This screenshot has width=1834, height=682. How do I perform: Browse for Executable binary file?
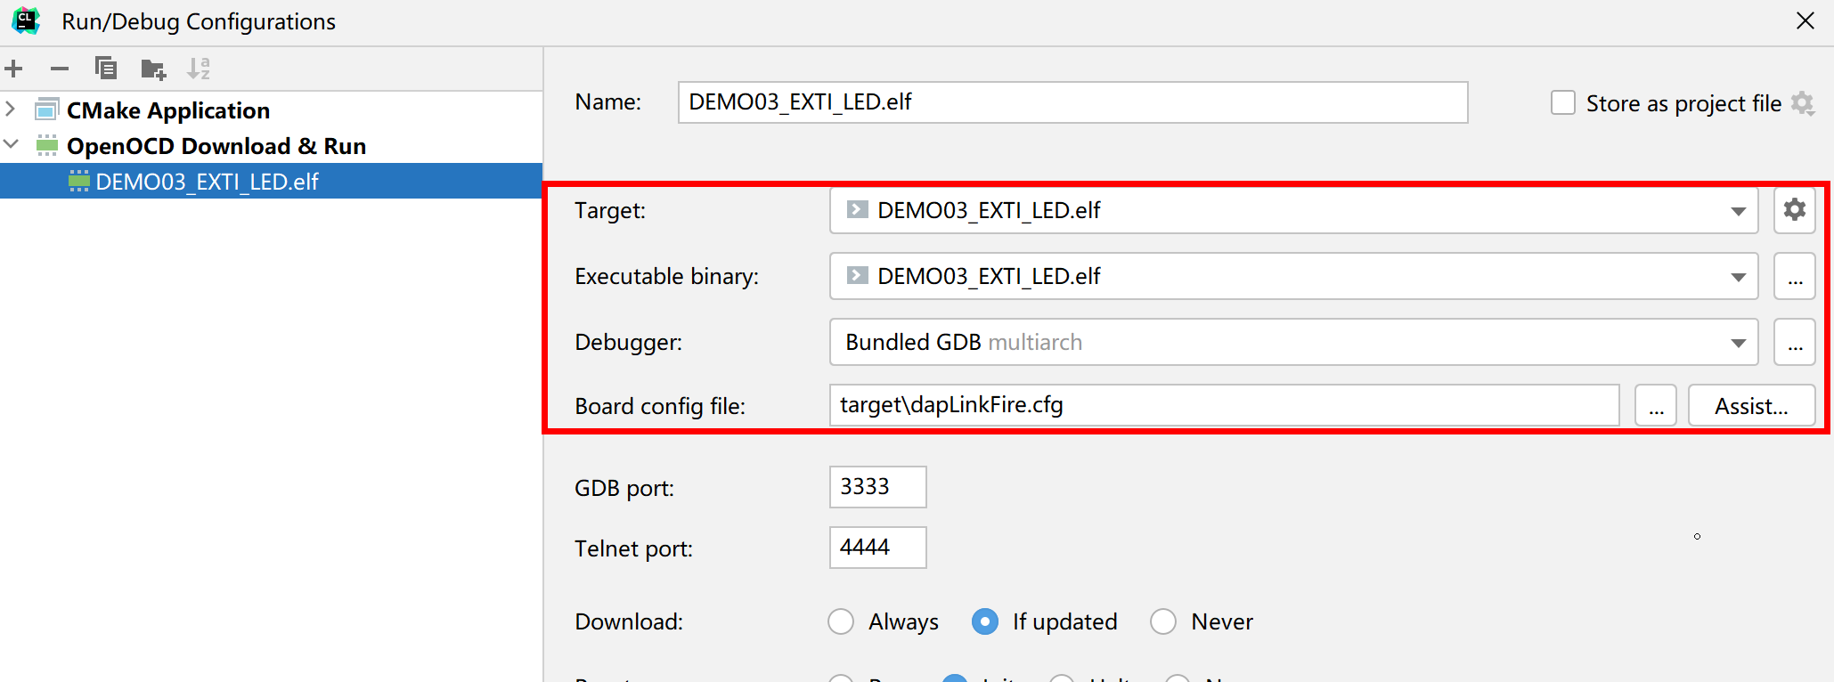pos(1794,277)
